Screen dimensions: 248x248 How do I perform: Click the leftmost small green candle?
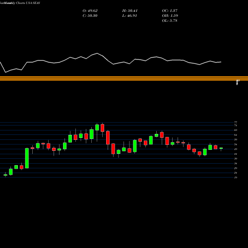pyautogui.click(x=5, y=175)
